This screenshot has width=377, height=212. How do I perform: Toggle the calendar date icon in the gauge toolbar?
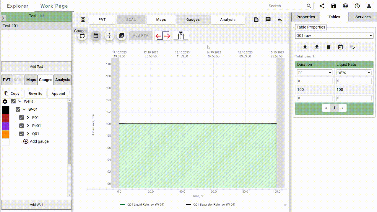tap(96, 36)
